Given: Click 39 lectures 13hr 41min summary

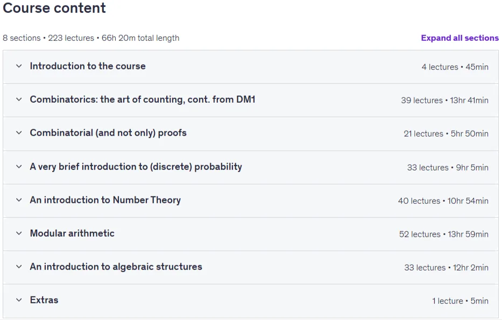Looking at the screenshot, I should pyautogui.click(x=444, y=101).
